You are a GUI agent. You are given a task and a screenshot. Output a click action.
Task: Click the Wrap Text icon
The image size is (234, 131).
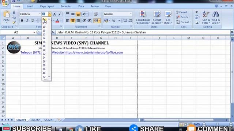pyautogui.click(x=96, y=14)
